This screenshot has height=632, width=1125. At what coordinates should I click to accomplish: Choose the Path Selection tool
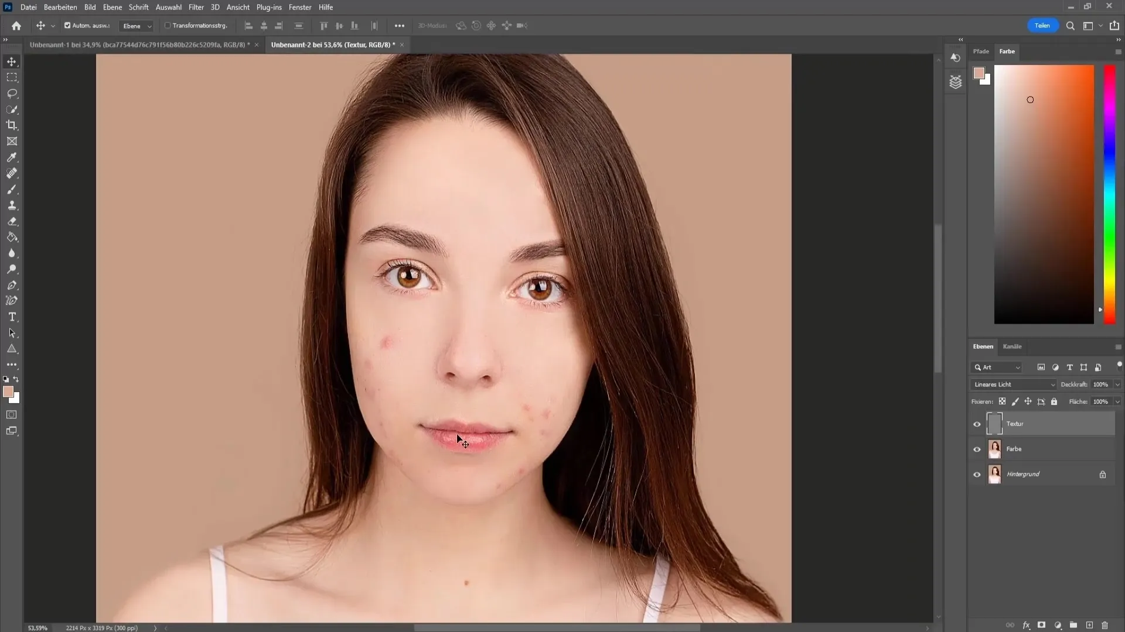12,333
